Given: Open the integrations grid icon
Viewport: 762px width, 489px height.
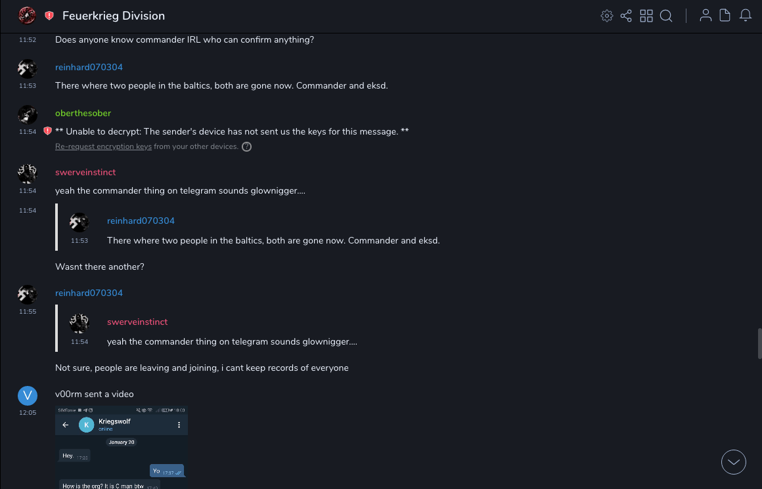Looking at the screenshot, I should (x=646, y=16).
